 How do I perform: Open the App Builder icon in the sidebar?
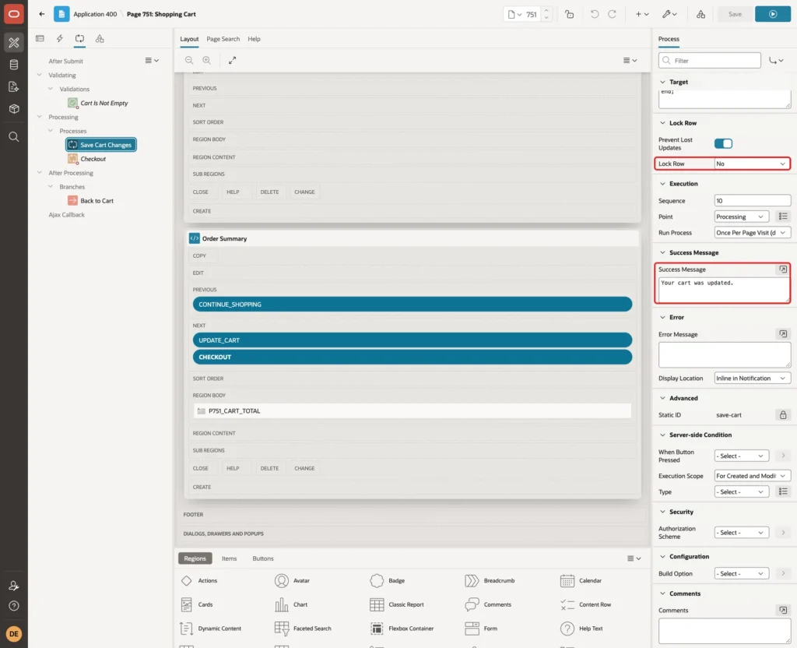(x=14, y=43)
